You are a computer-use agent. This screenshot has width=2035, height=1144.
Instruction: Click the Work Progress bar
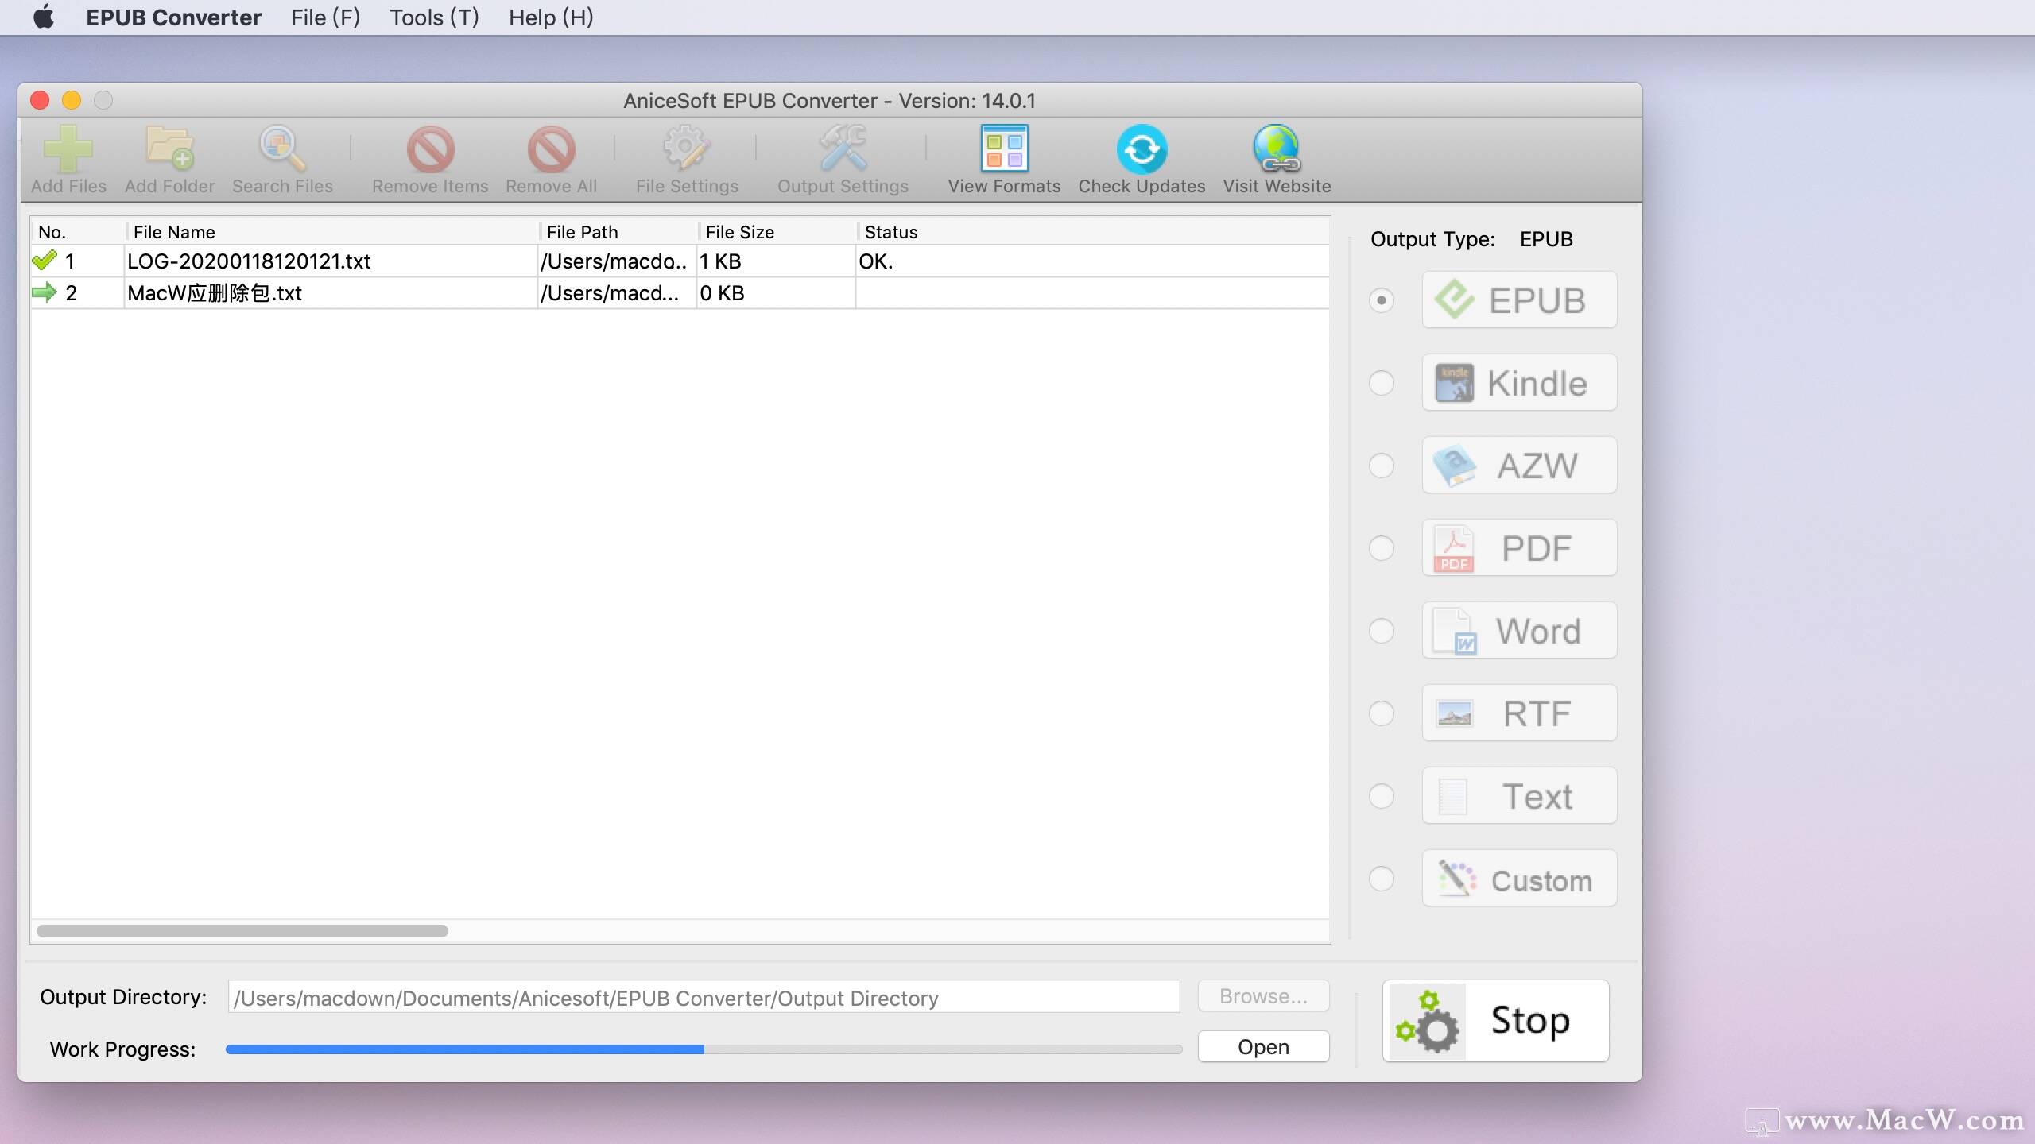704,1049
